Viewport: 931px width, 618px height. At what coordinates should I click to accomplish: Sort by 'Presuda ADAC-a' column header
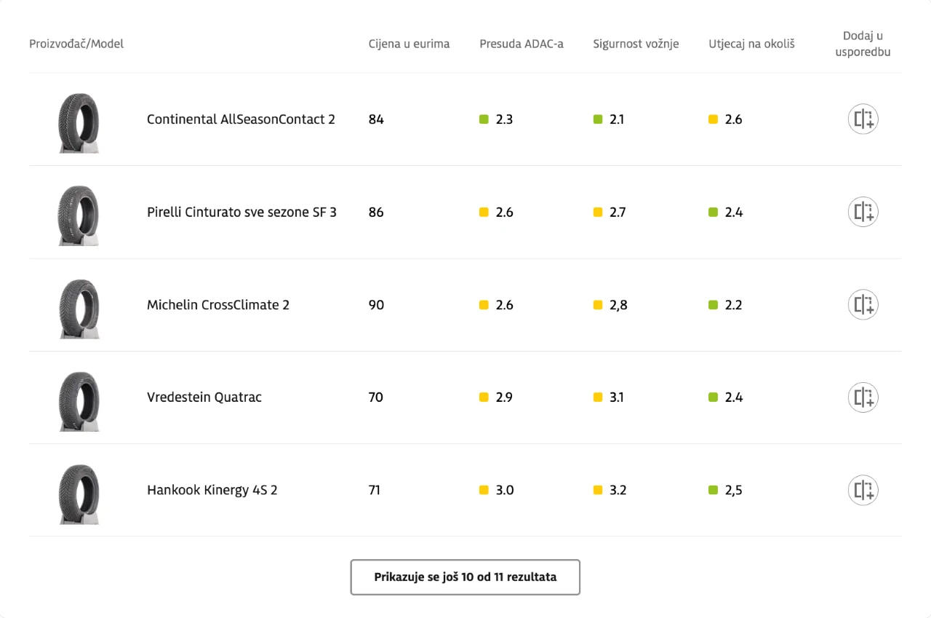click(522, 44)
